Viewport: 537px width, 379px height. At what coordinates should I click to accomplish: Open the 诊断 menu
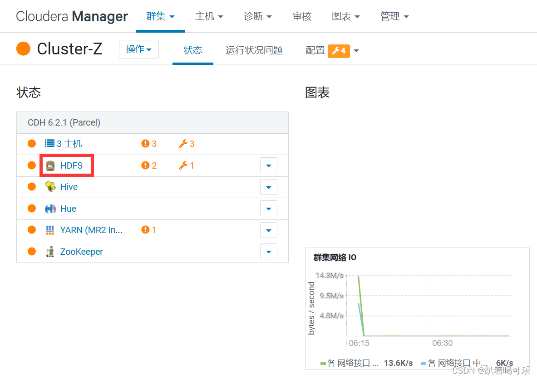[257, 16]
